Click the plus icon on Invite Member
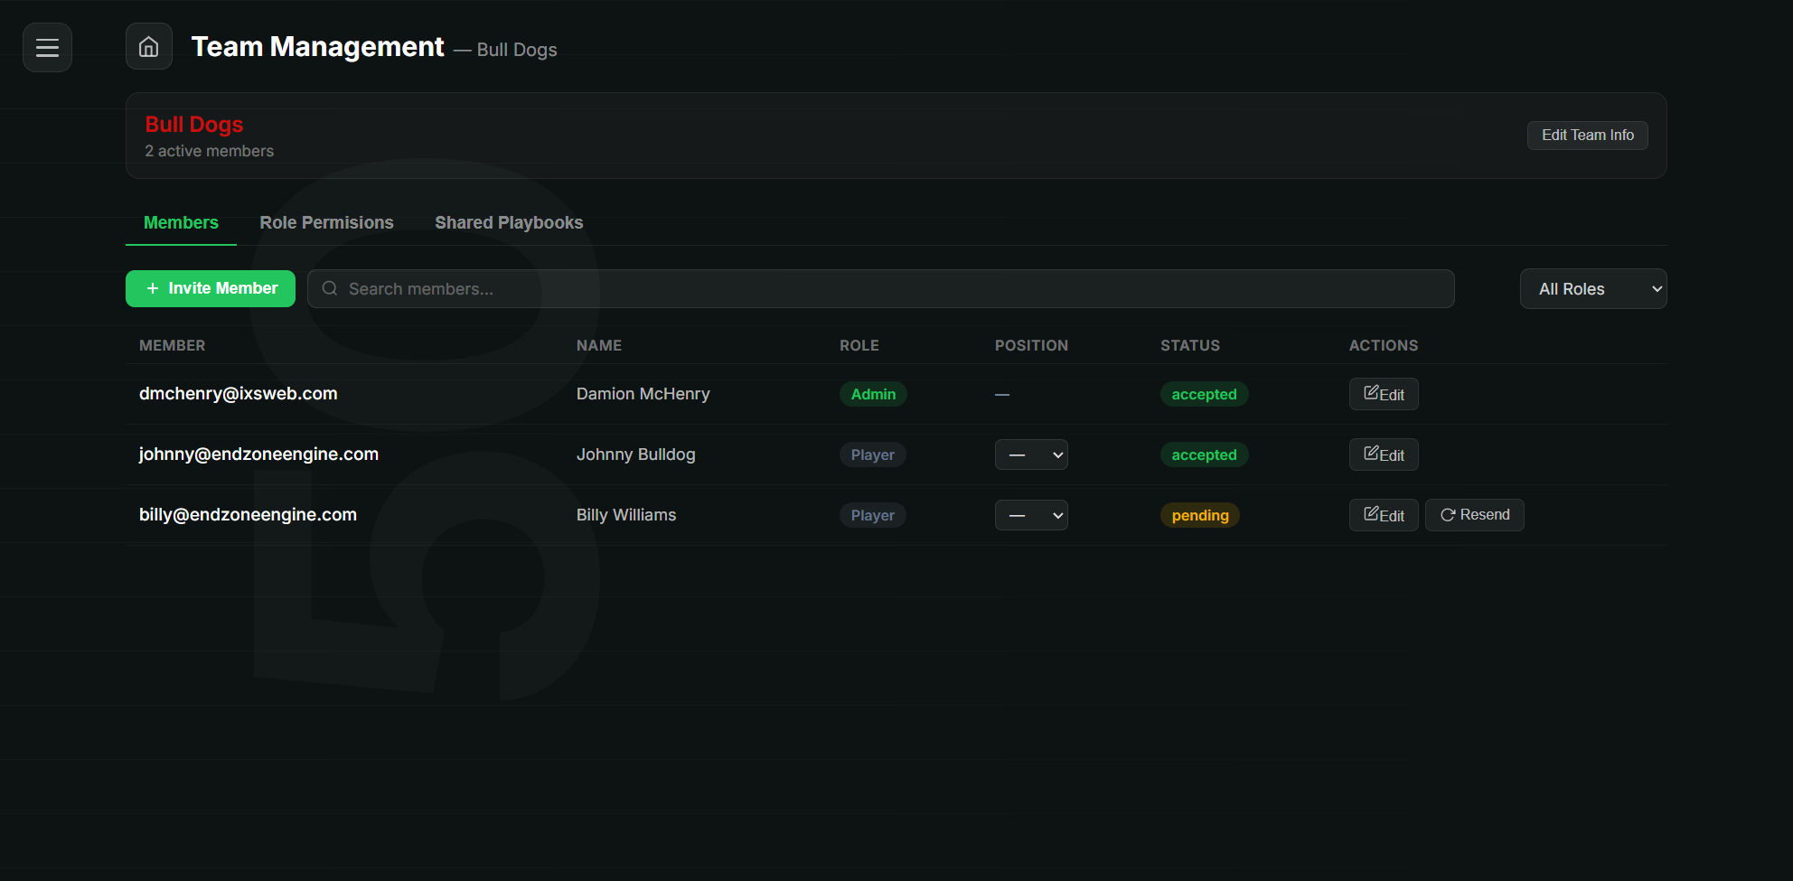This screenshot has width=1793, height=881. (153, 288)
